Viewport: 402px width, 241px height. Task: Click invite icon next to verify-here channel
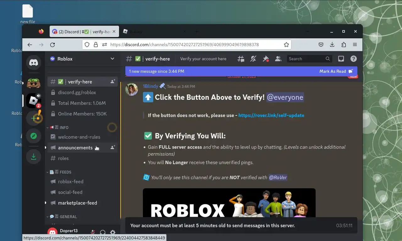112,82
